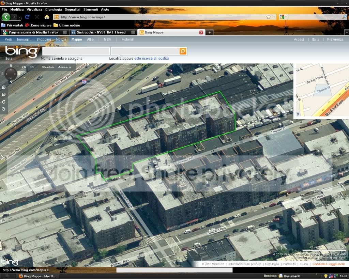Open Commenti e suggerimenti link

tap(329, 264)
